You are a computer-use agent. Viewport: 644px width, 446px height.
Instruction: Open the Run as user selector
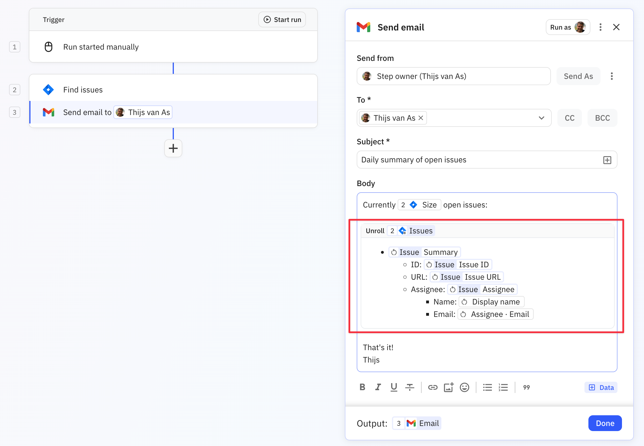pos(568,27)
